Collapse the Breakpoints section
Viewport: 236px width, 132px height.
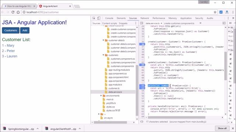[x=229, y=50]
